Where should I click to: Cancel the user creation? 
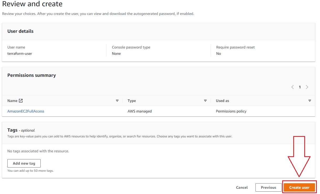[242, 187]
